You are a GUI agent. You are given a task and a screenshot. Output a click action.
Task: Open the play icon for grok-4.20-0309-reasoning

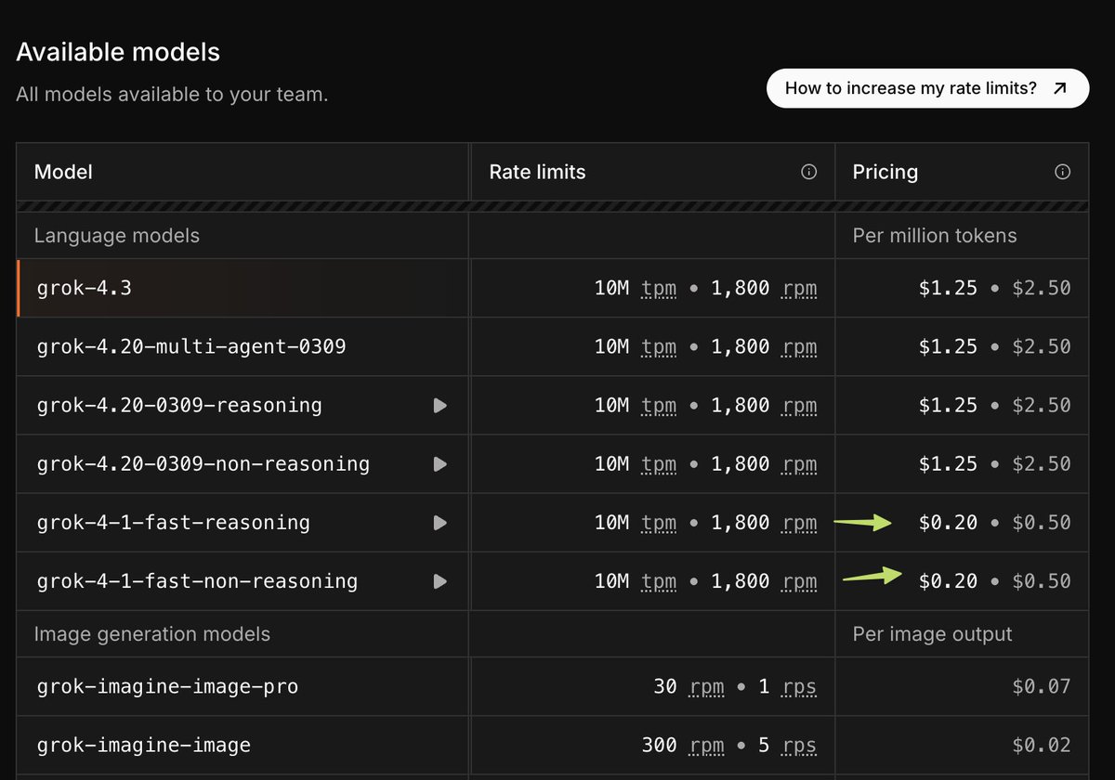[440, 405]
